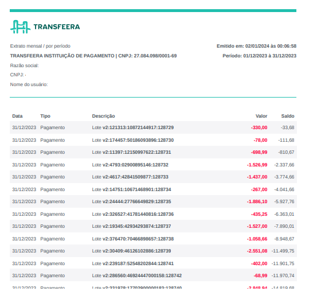Click lote v2:174457:50186093896:128730 description

133,140
